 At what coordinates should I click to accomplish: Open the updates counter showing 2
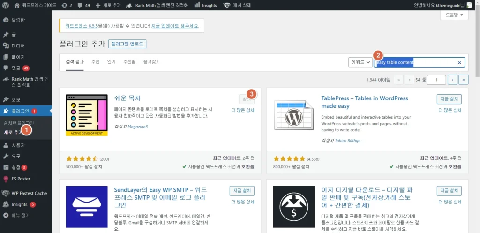click(67, 5)
